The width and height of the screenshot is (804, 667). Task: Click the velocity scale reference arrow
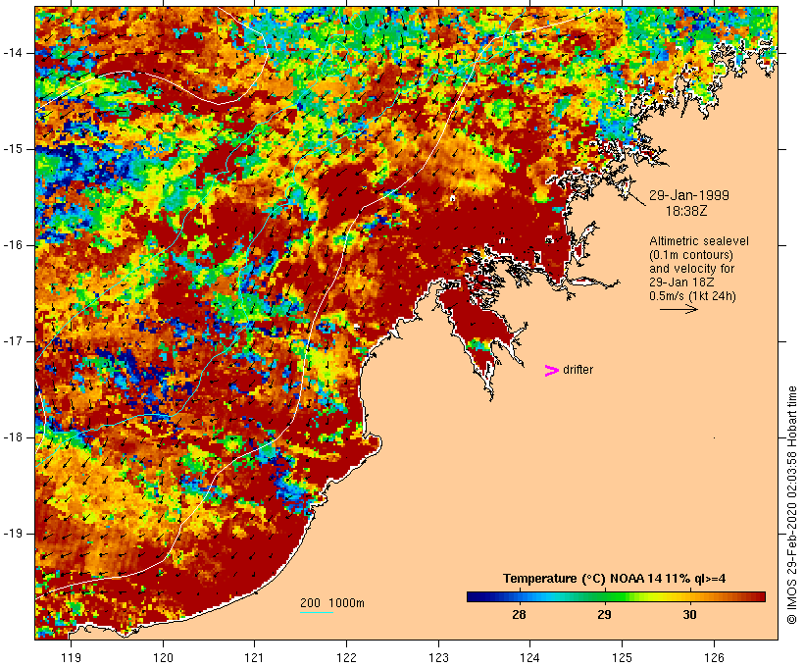(678, 309)
